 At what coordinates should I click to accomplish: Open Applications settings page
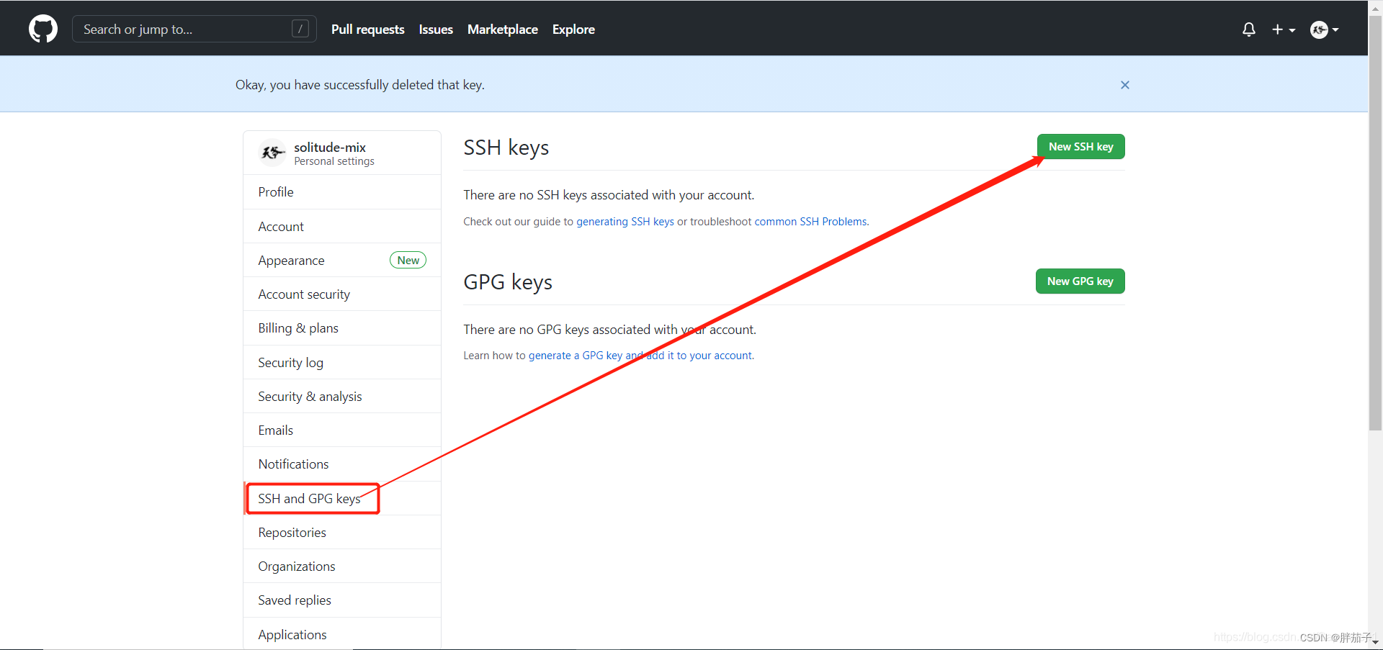[x=342, y=634]
